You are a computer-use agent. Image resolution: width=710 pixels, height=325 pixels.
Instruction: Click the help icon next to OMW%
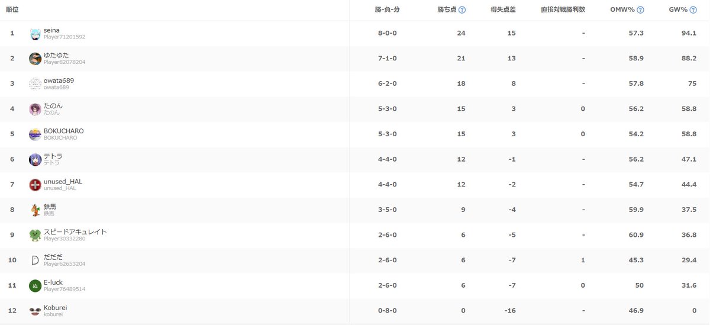(x=641, y=10)
